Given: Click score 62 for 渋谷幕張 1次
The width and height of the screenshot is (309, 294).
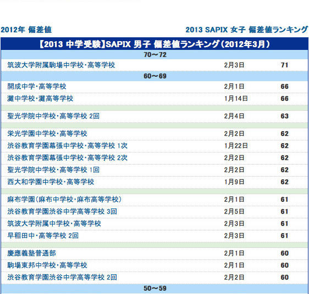Looking at the screenshot, I should (x=285, y=146).
